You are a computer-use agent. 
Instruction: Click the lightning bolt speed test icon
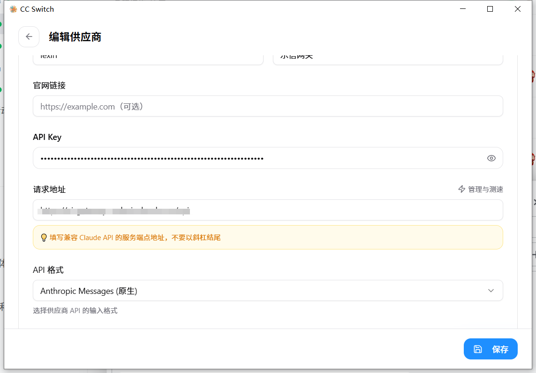click(x=461, y=189)
